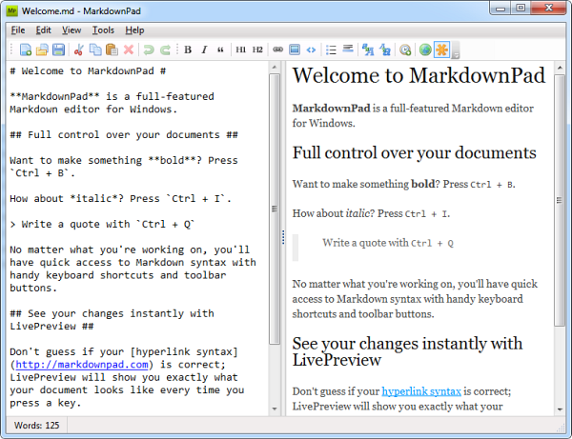Insert a Heading 1 with H1
This screenshot has width=572, height=439.
[241, 50]
